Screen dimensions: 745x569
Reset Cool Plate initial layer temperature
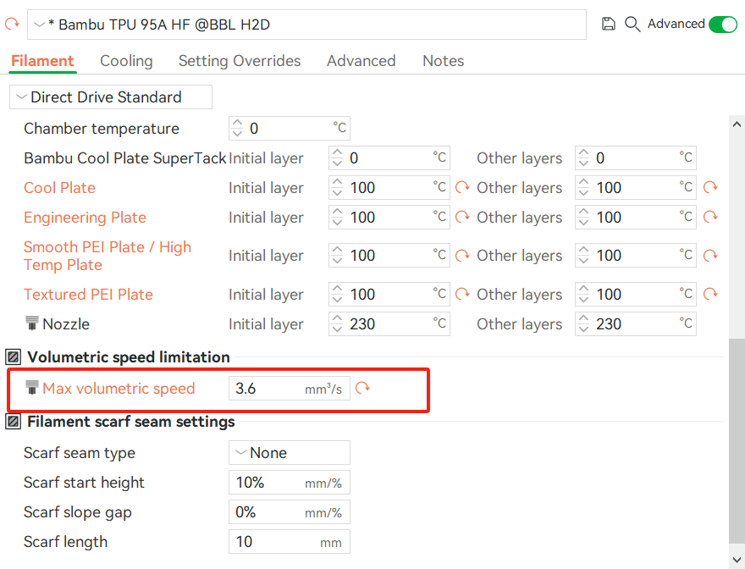(462, 187)
